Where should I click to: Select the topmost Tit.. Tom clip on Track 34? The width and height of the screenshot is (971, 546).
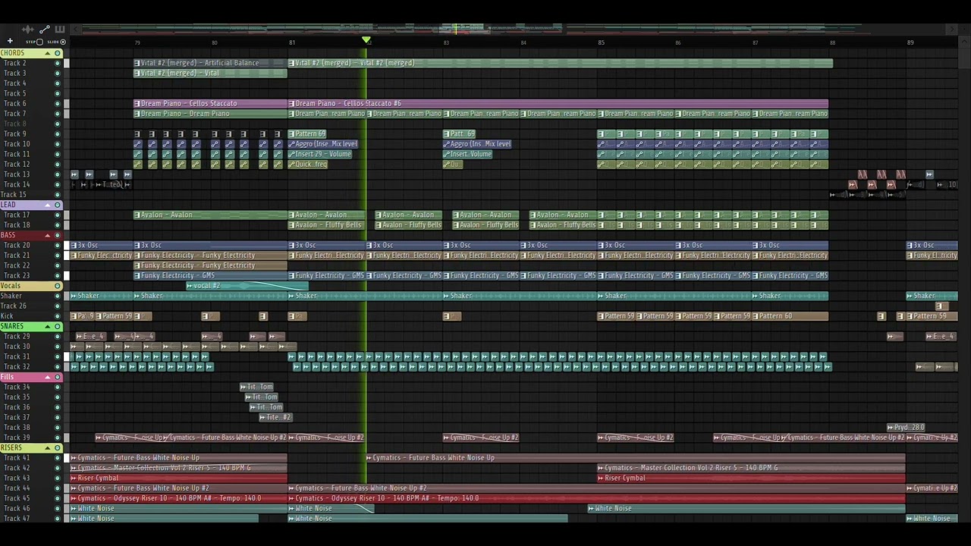click(256, 387)
